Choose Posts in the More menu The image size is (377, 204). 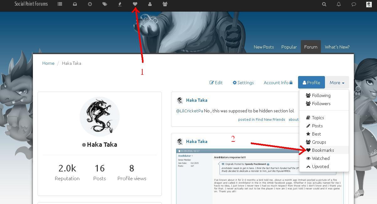(x=324, y=126)
